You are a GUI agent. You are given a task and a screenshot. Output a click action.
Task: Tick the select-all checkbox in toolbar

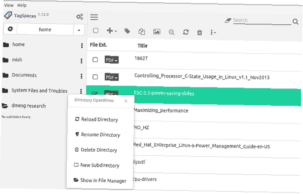coord(96,31)
